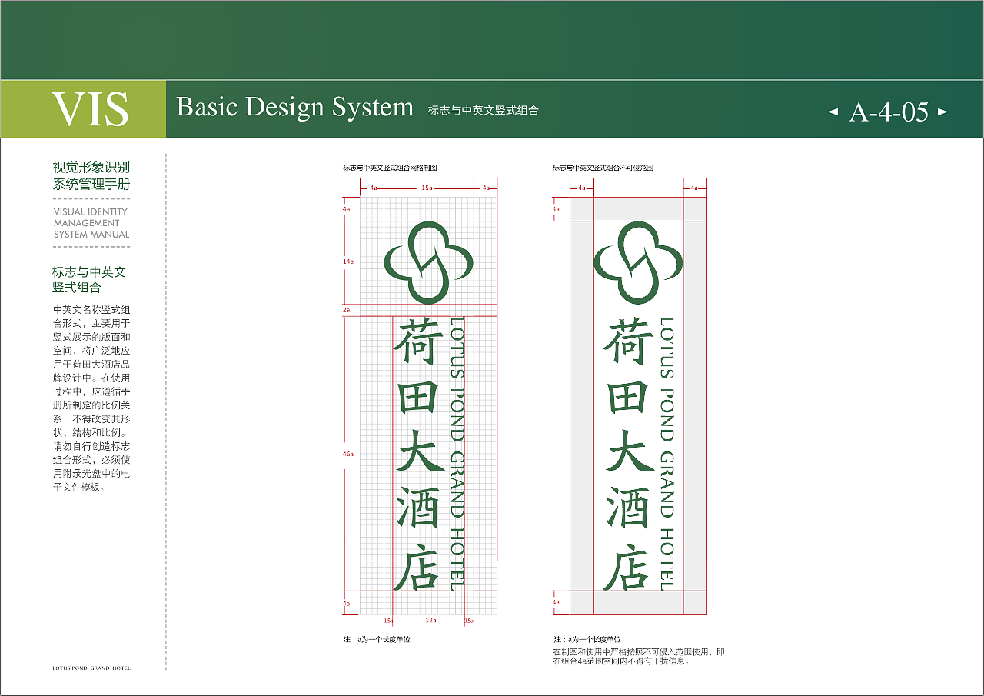Select header subtitle 标志与中英文竖式组合 beside Basic Design System

tap(484, 111)
